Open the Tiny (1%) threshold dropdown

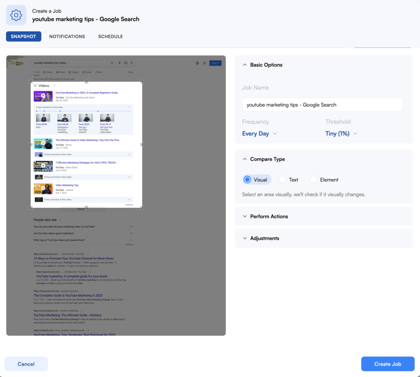click(x=341, y=134)
